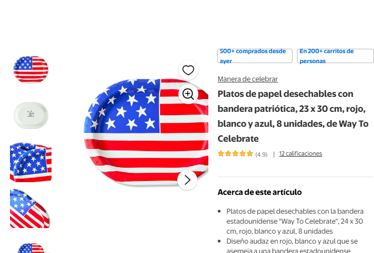Click the product title text
This screenshot has height=253, width=374.
pos(293,116)
